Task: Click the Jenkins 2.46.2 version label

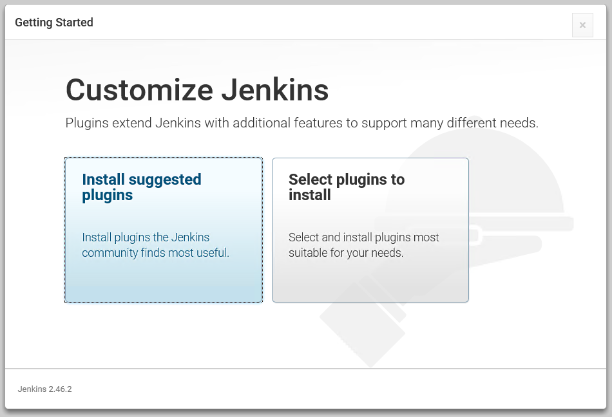Action: pos(44,389)
